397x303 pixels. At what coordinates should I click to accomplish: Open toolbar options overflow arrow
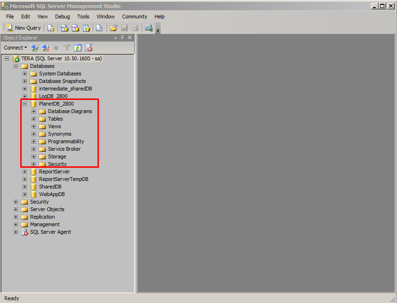click(x=158, y=31)
